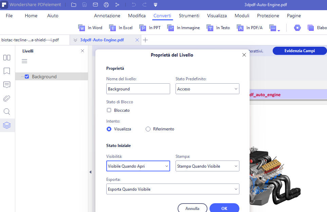Open the Attachments paperclip icon
Screen dimensions: 327x212
pos(7,98)
